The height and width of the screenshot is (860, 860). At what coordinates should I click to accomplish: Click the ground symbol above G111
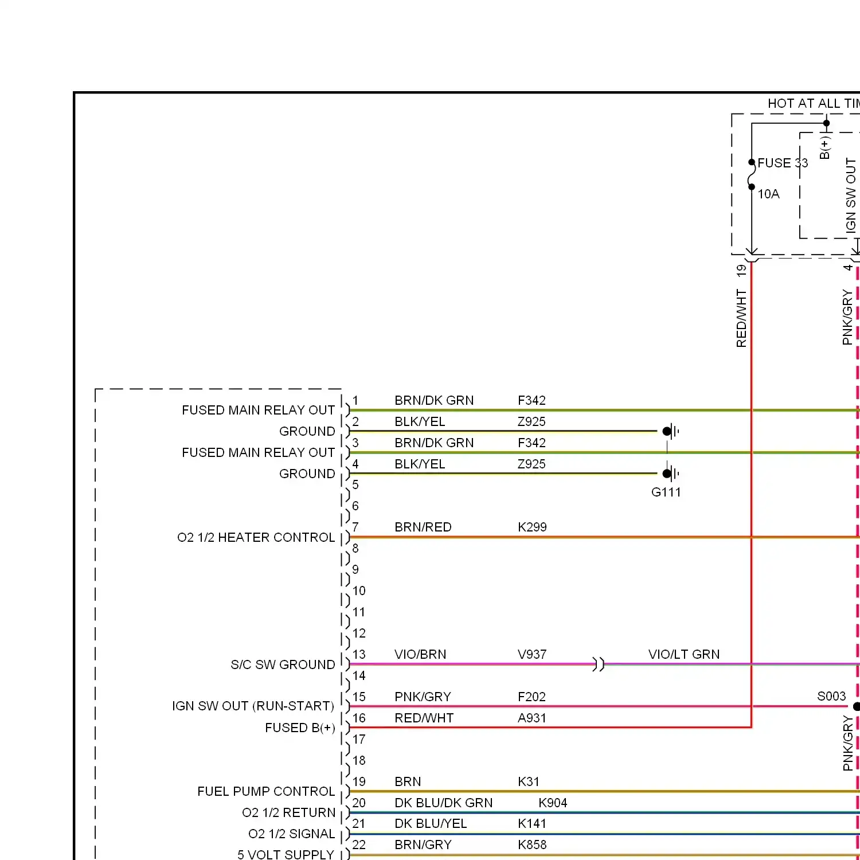(670, 474)
